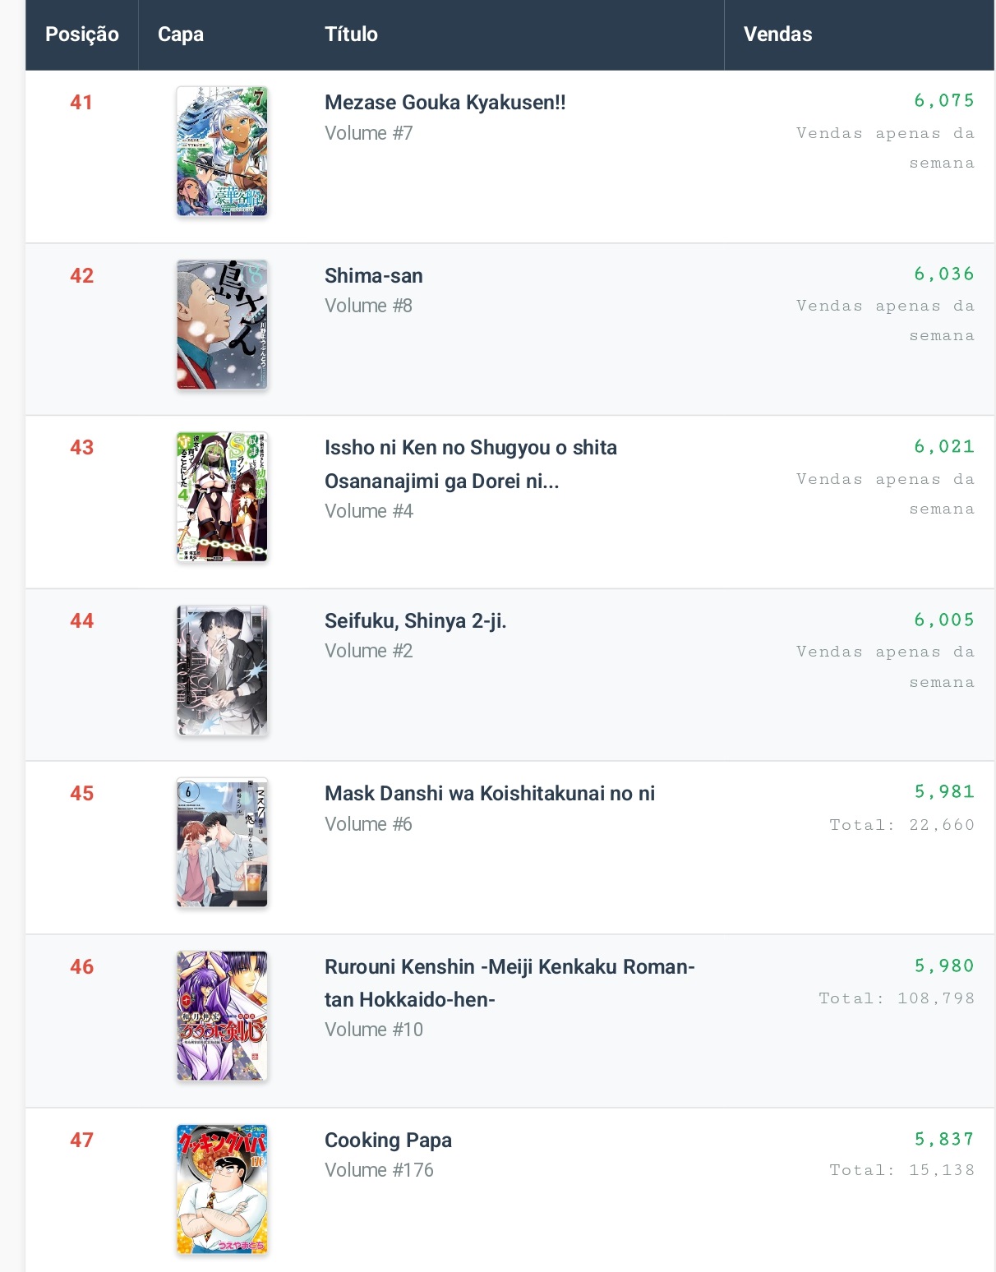Click the 6,075 sales figure

943,101
